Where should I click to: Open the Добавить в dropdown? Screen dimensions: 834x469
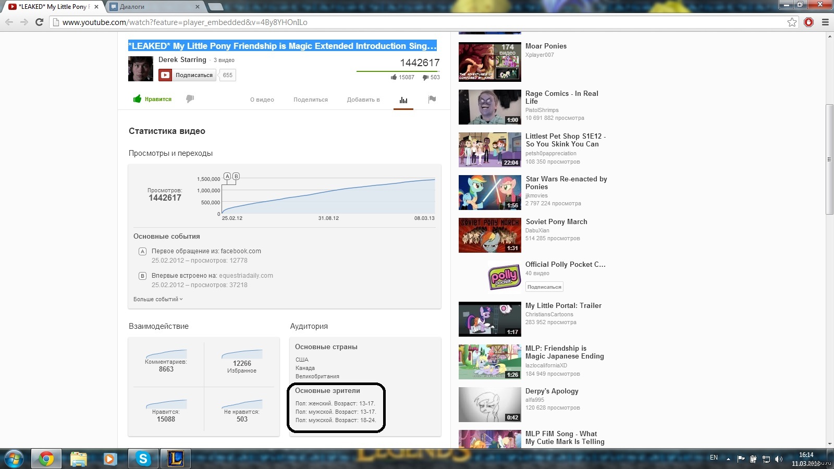point(363,100)
